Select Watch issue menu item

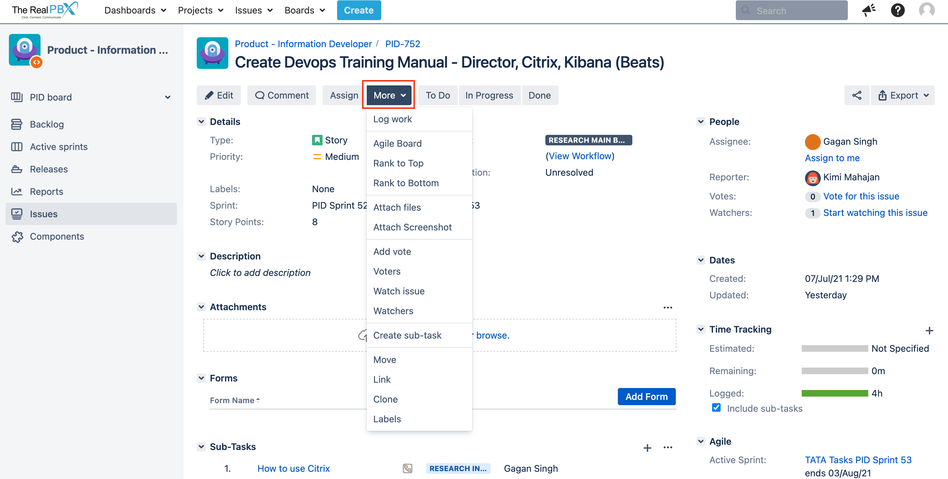click(419, 291)
